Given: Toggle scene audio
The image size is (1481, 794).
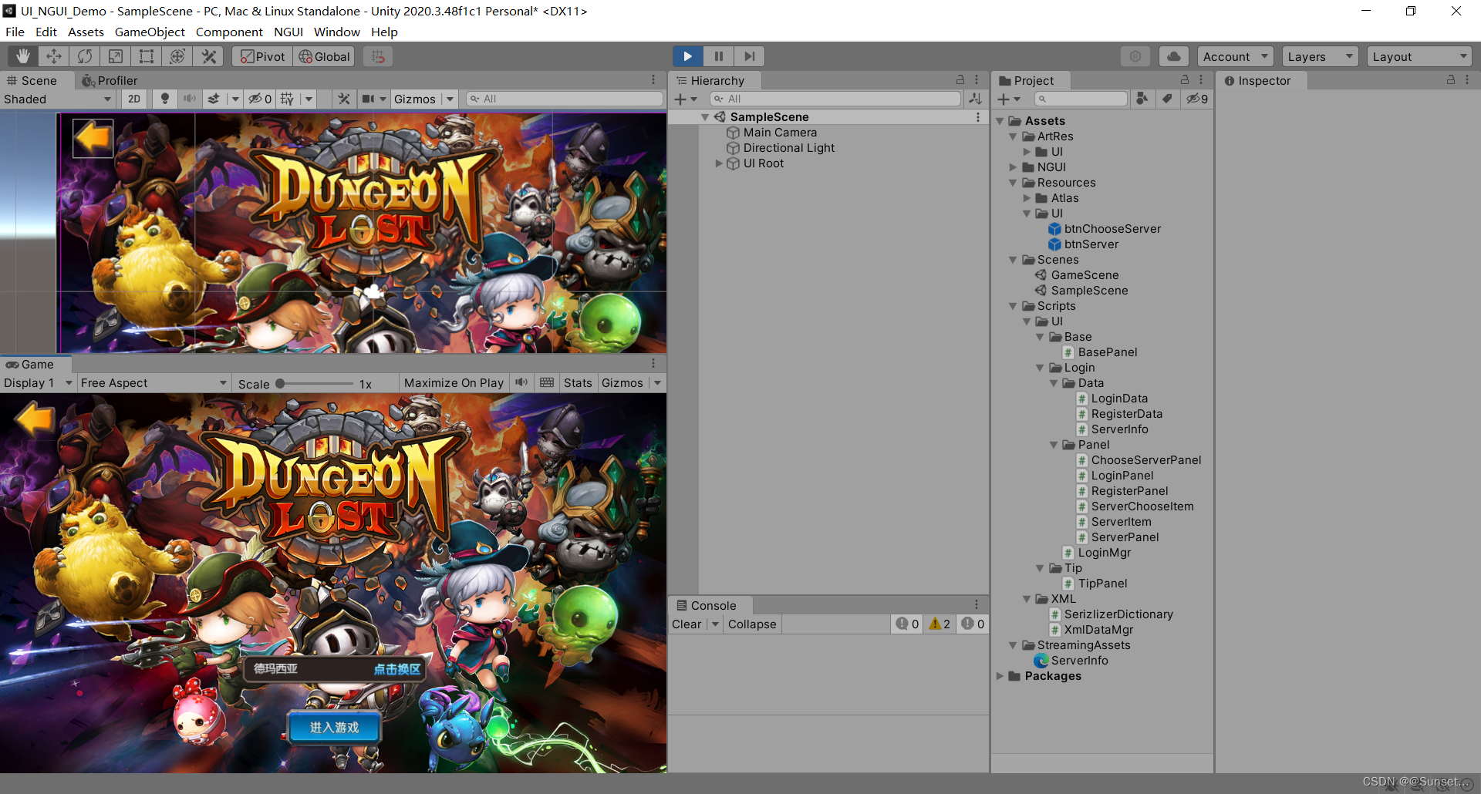Looking at the screenshot, I should 189,99.
